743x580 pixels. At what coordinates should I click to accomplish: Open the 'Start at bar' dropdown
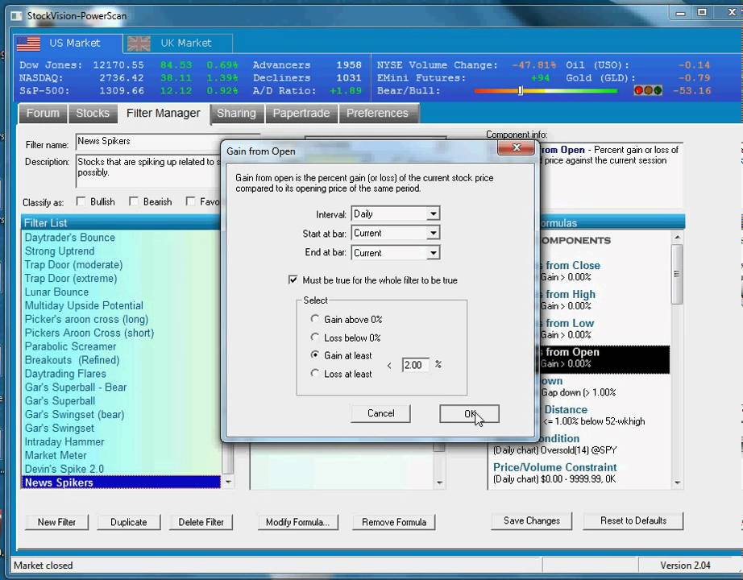433,233
